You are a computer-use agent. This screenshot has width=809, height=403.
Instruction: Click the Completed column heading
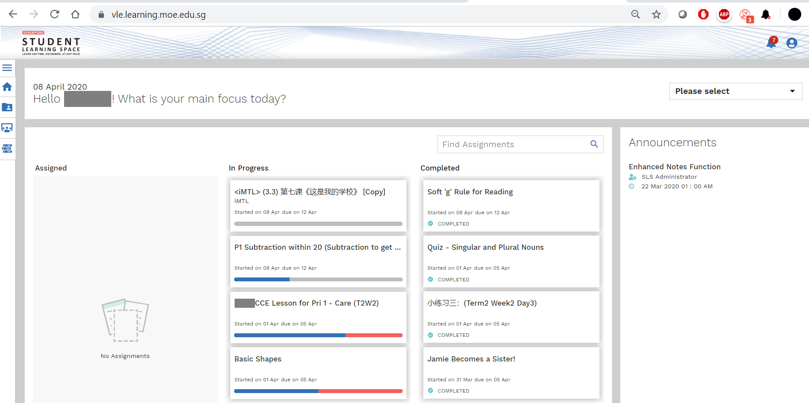(440, 168)
